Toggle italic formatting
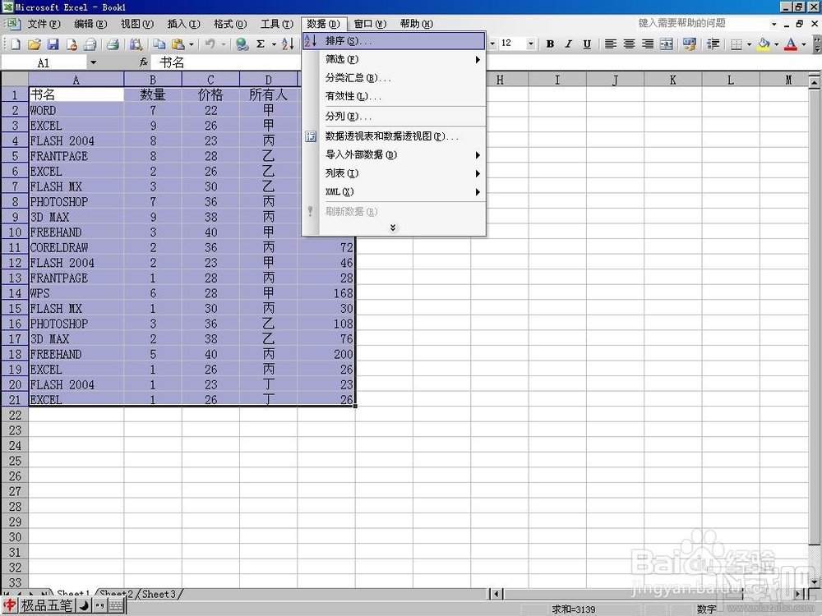The width and height of the screenshot is (822, 616). coord(567,44)
